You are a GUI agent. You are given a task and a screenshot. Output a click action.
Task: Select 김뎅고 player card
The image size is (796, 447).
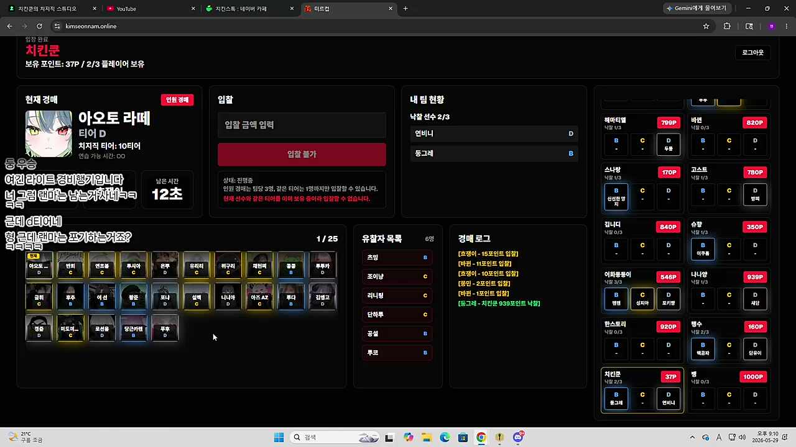322,297
